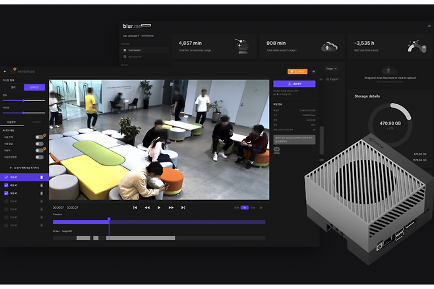This screenshot has width=434, height=289.
Task: Open Dashboard in the sidebar
Action: click(135, 49)
